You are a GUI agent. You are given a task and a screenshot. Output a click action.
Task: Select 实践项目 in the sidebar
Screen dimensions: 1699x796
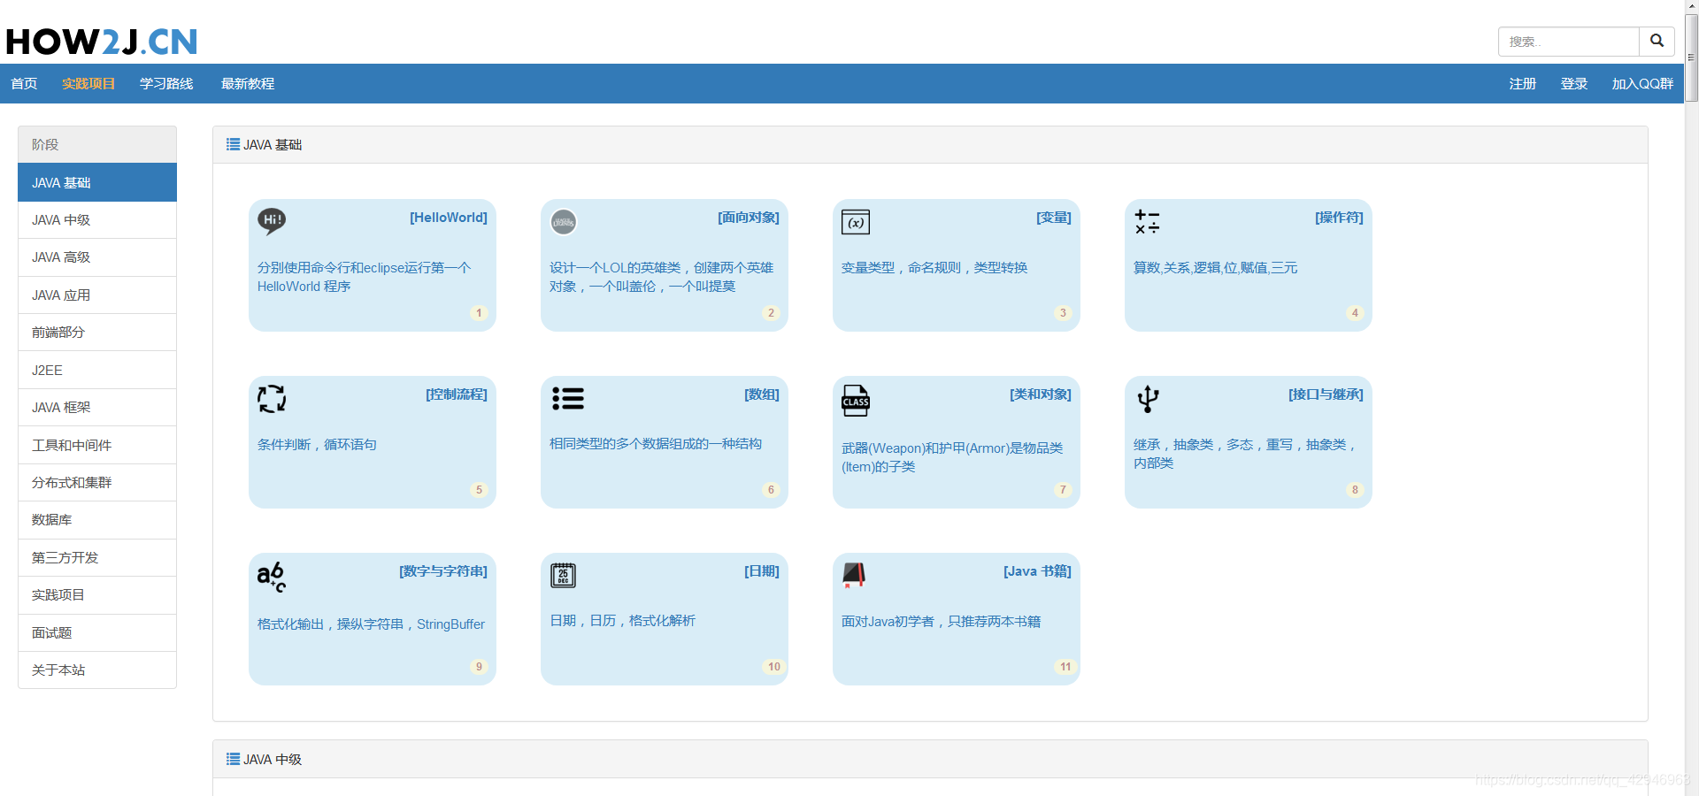point(97,595)
